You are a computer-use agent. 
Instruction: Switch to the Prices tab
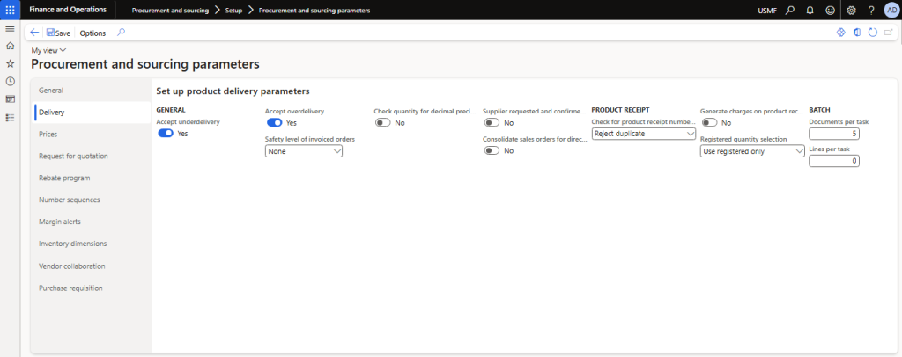click(48, 134)
